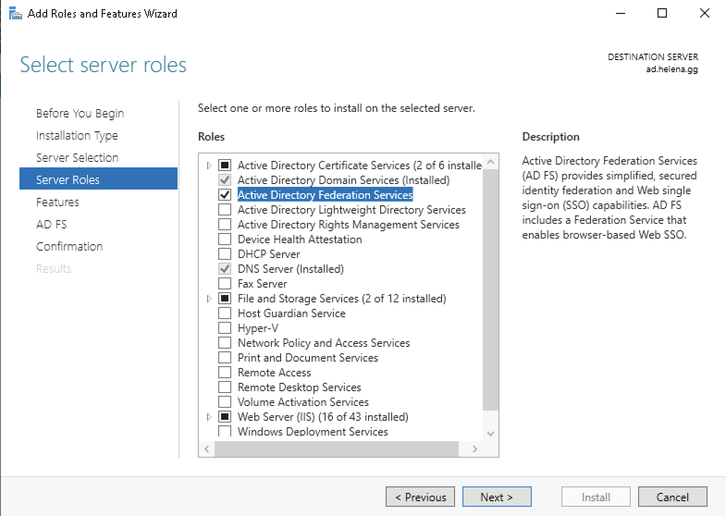This screenshot has height=516, width=726.
Task: Enable the DHCP Server role checkbox
Action: click(x=225, y=254)
